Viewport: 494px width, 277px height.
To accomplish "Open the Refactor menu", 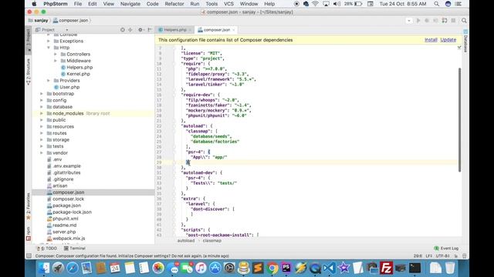I will pyautogui.click(x=174, y=4).
